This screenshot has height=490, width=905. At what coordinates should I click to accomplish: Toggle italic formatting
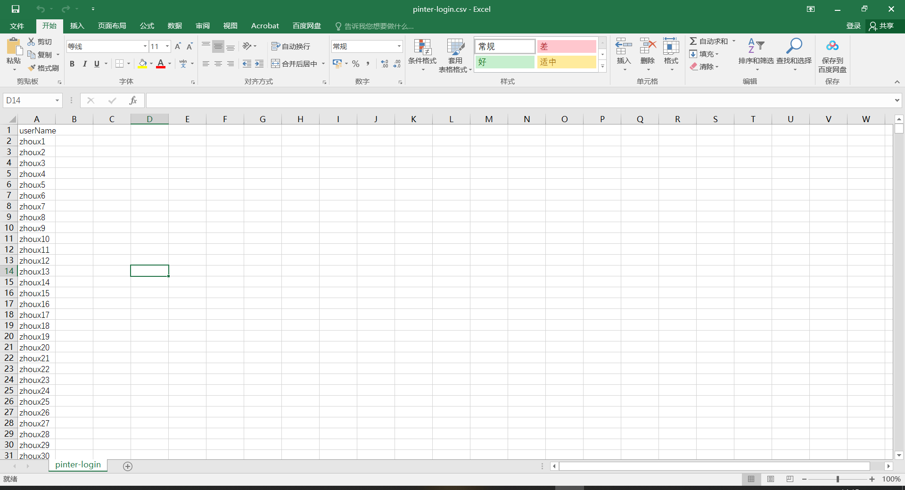(x=85, y=64)
